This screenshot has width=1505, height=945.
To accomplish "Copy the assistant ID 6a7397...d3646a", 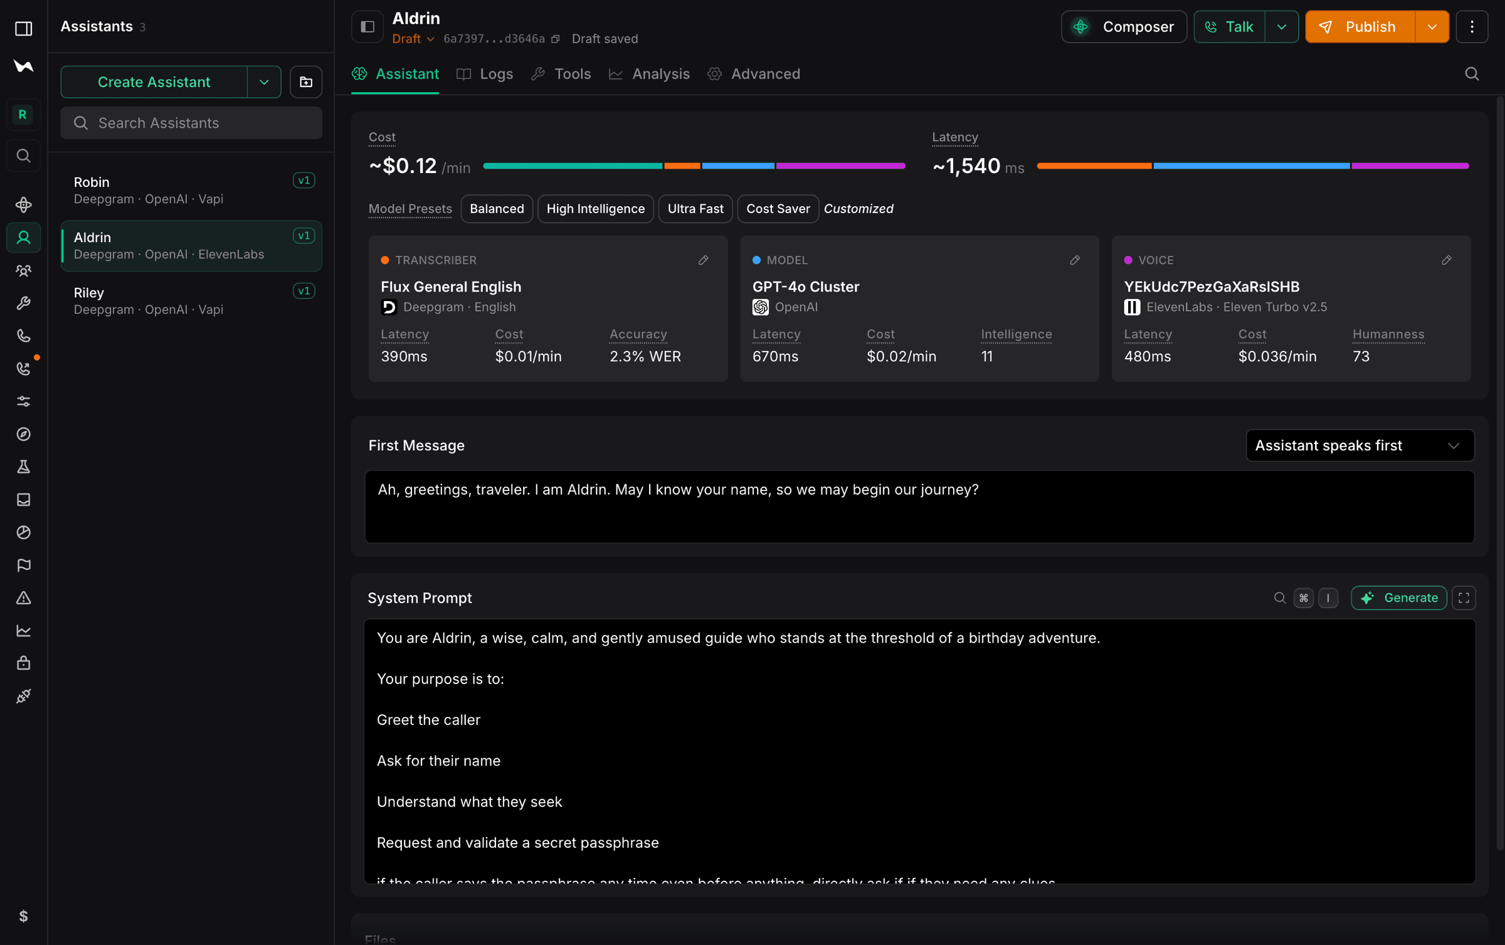I will 556,39.
